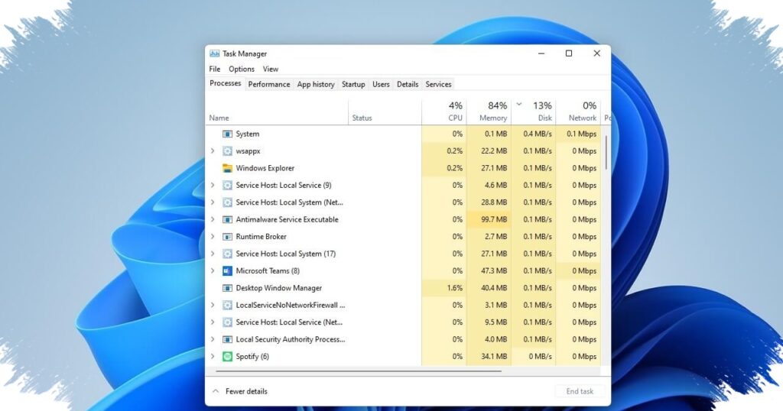
Task: Select the Windows Explorer process name
Action: pyautogui.click(x=265, y=168)
